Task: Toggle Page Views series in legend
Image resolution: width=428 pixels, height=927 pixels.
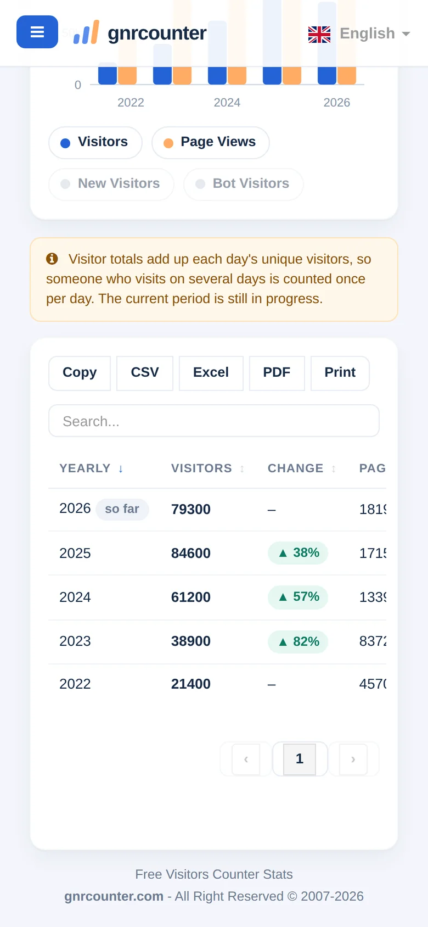Action: (x=211, y=142)
